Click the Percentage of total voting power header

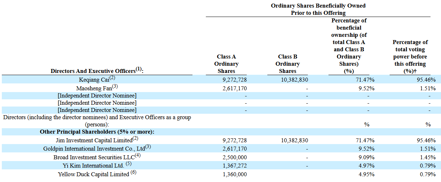[x=410, y=57]
